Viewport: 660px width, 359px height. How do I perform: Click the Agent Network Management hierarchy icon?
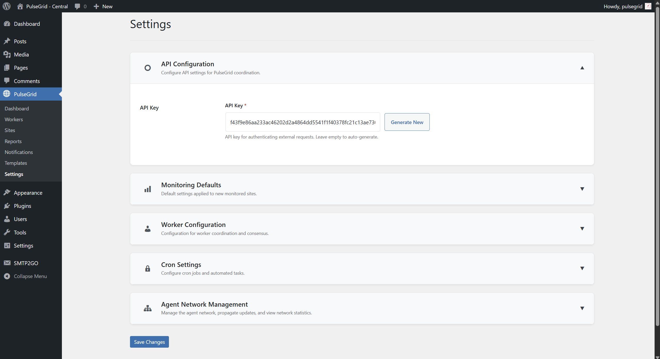[x=148, y=308]
